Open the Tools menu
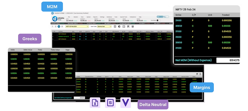 [116, 17]
